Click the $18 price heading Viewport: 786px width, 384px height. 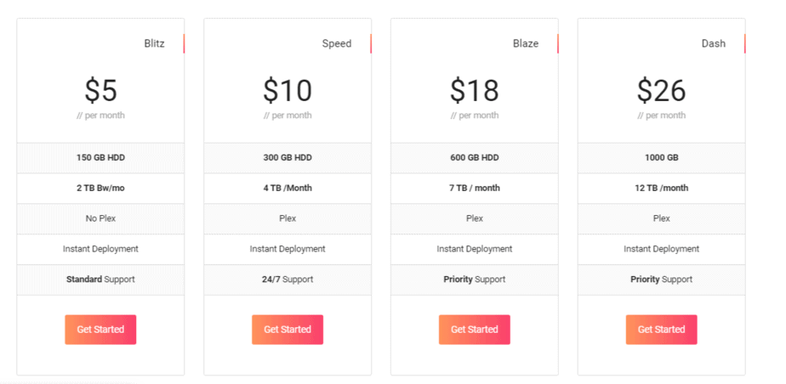pos(475,90)
